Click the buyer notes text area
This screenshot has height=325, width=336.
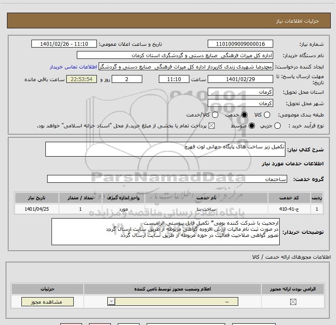(x=165, y=232)
